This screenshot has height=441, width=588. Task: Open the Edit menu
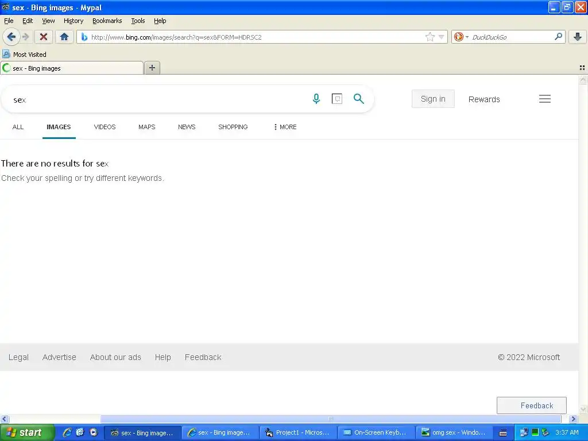(x=28, y=21)
